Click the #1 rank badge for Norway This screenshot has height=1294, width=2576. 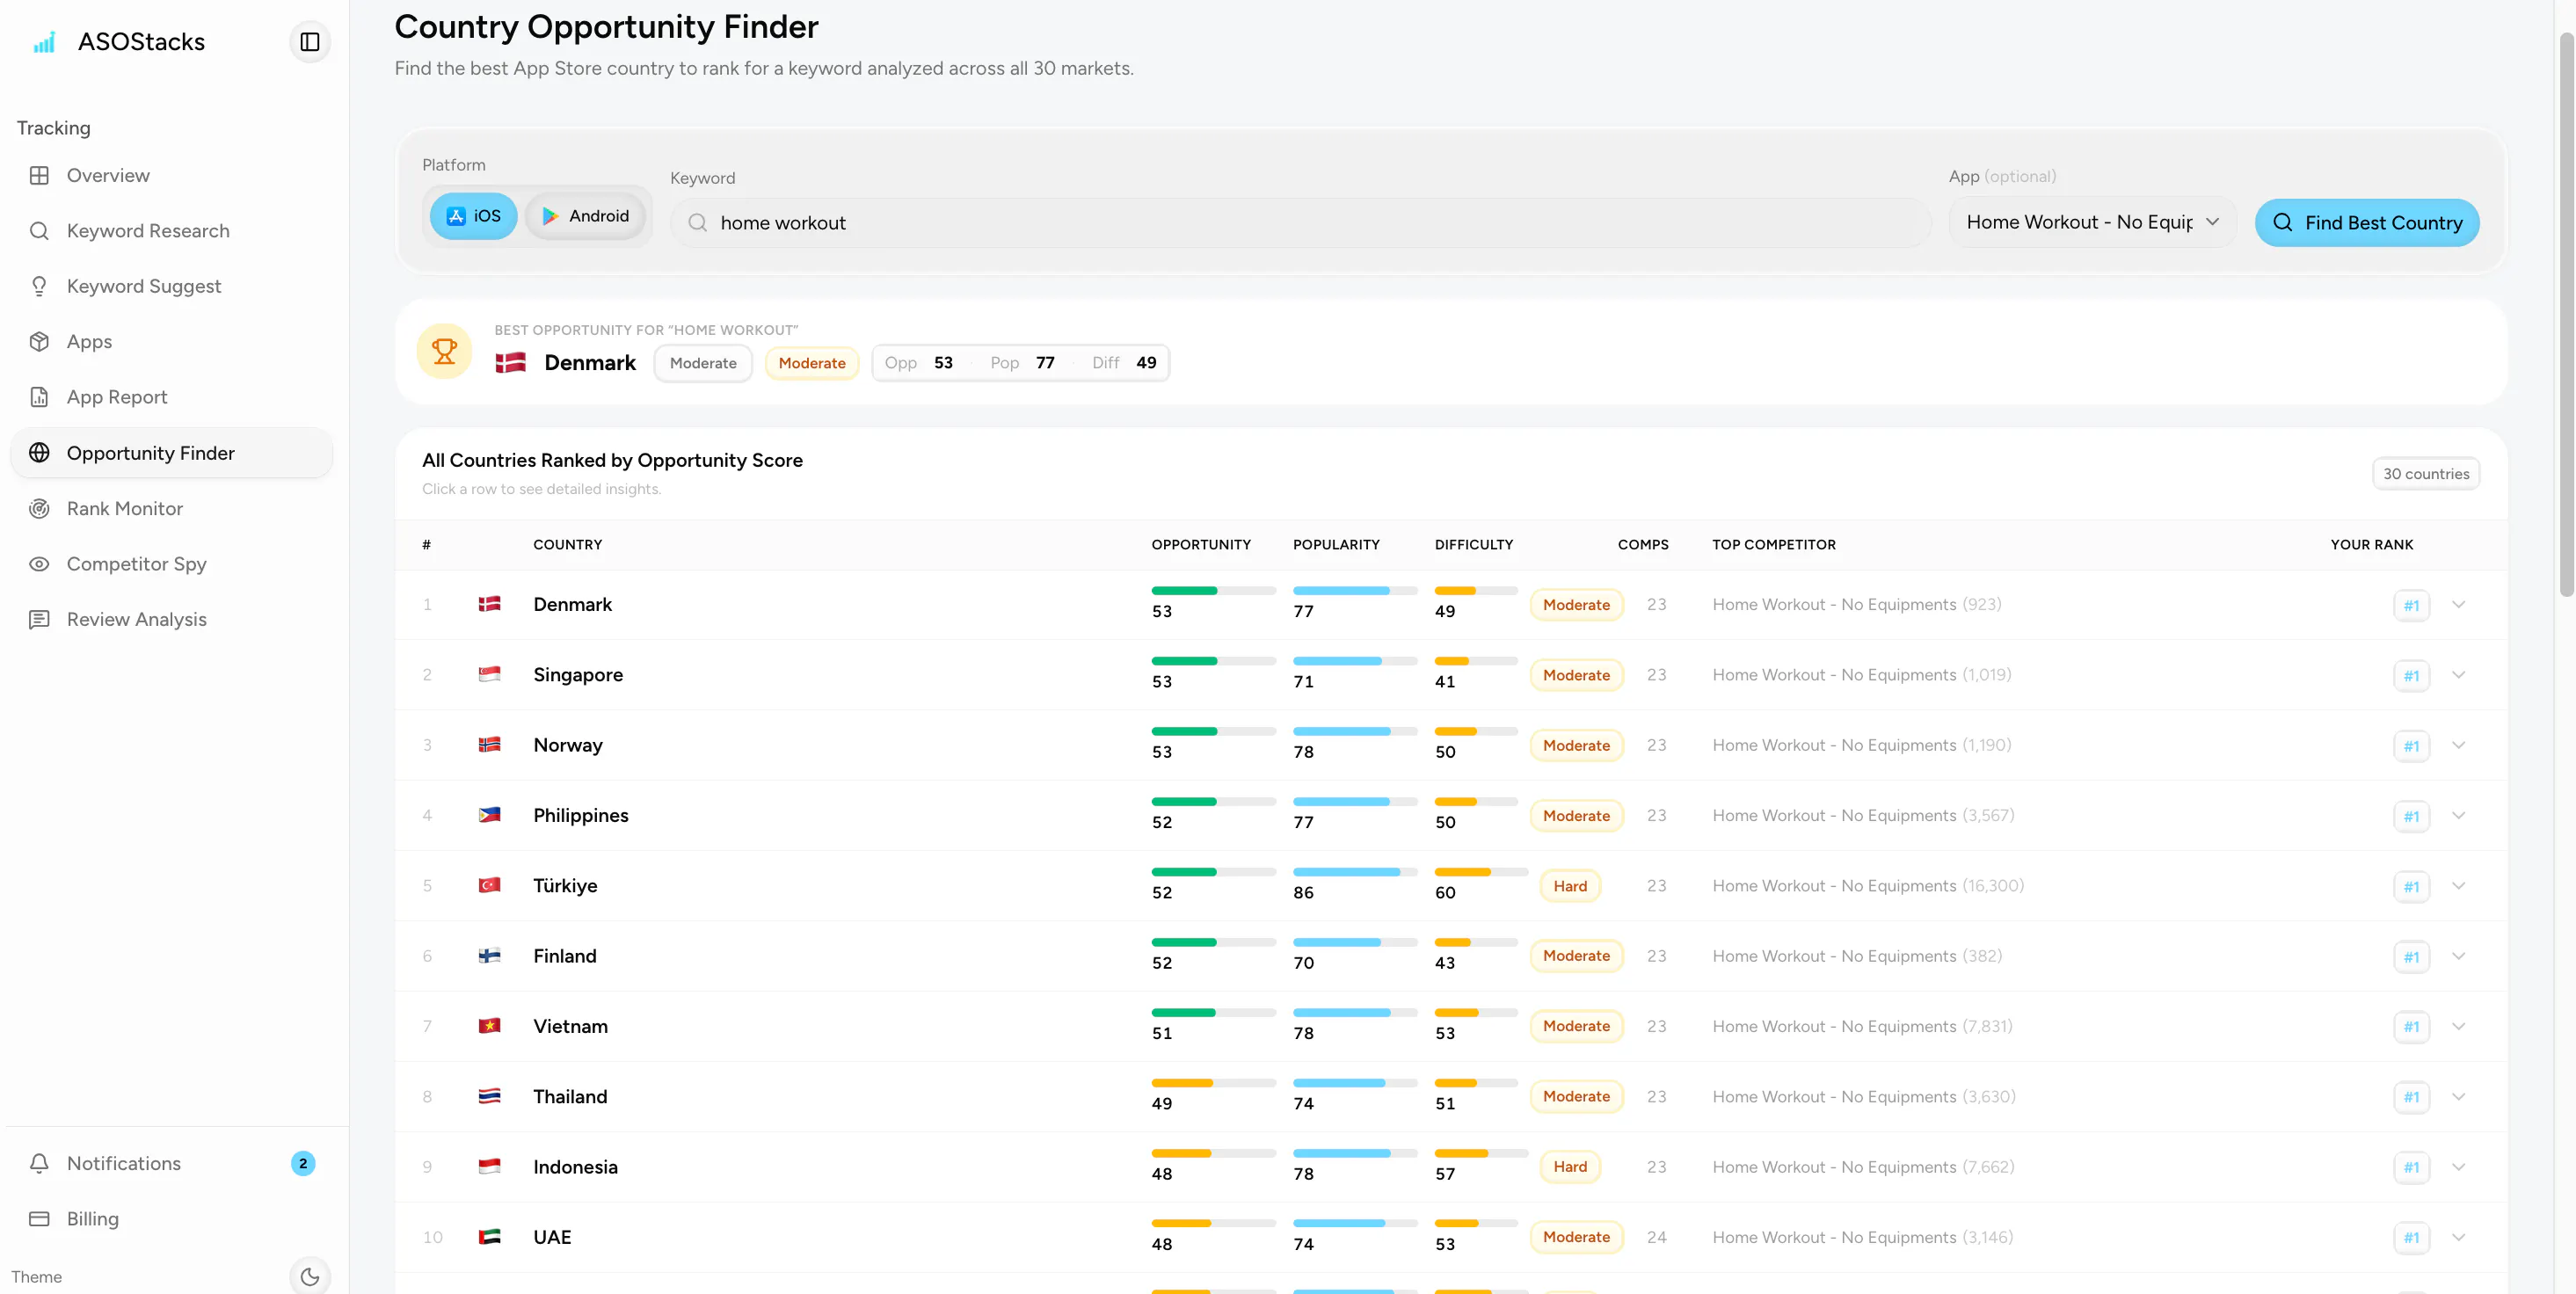pos(2411,746)
